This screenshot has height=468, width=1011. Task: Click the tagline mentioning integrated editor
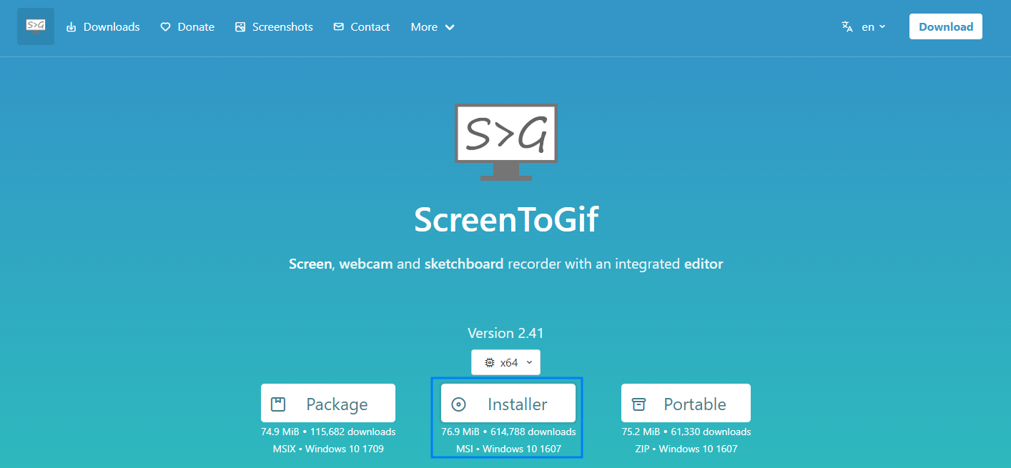coord(506,264)
